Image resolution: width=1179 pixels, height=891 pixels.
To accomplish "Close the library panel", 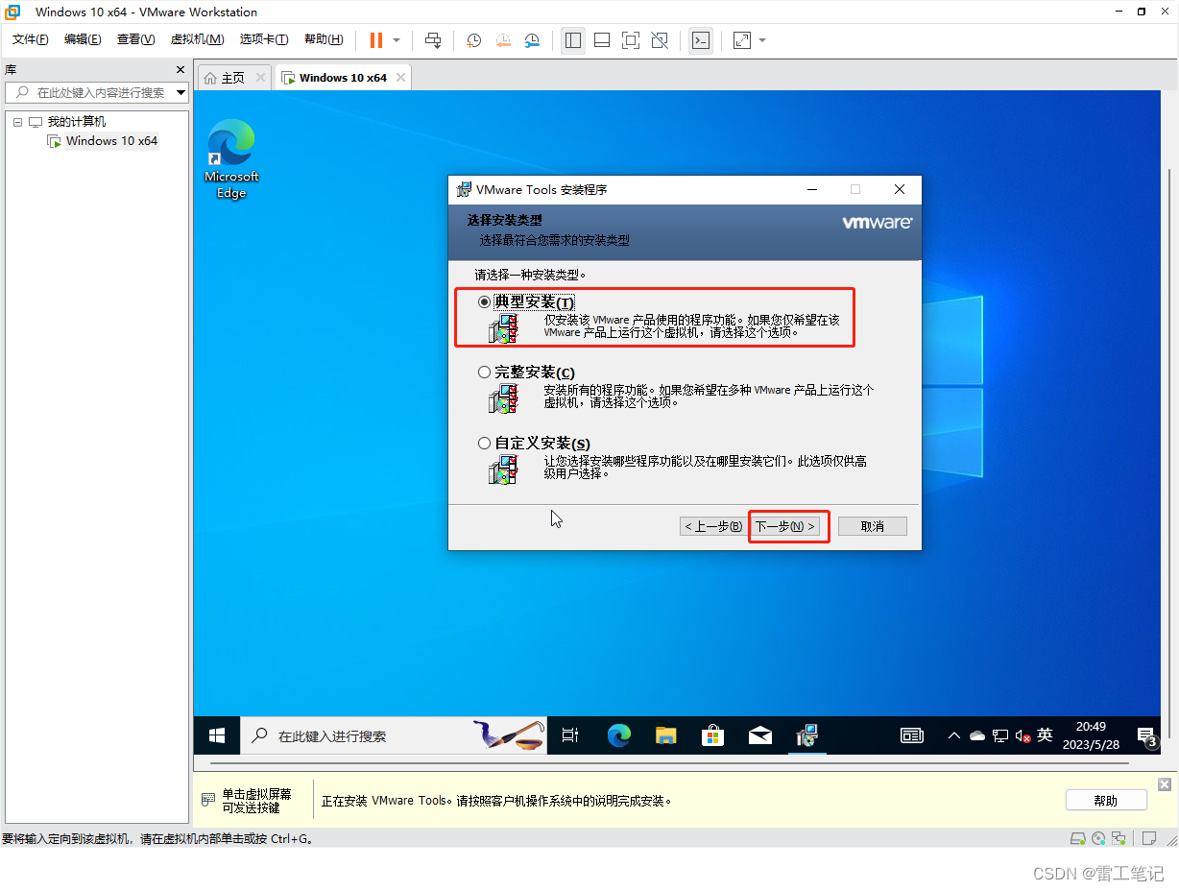I will coord(180,70).
